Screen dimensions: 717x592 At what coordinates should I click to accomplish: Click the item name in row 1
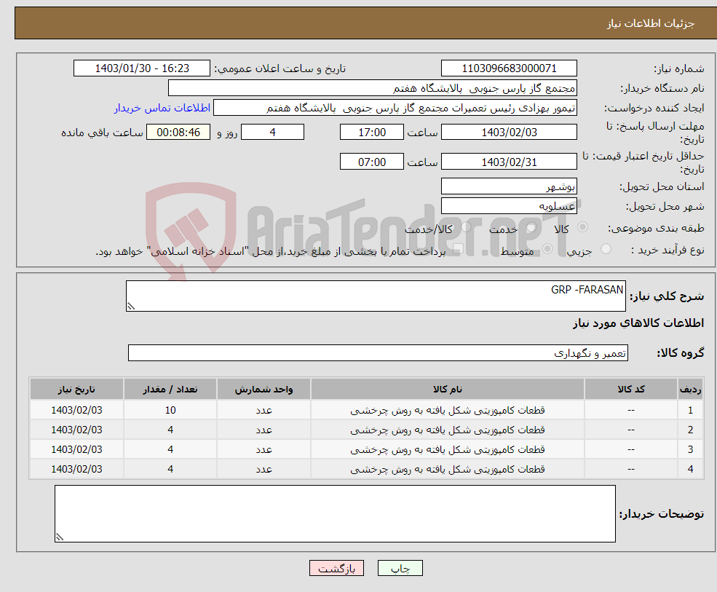[x=448, y=411]
